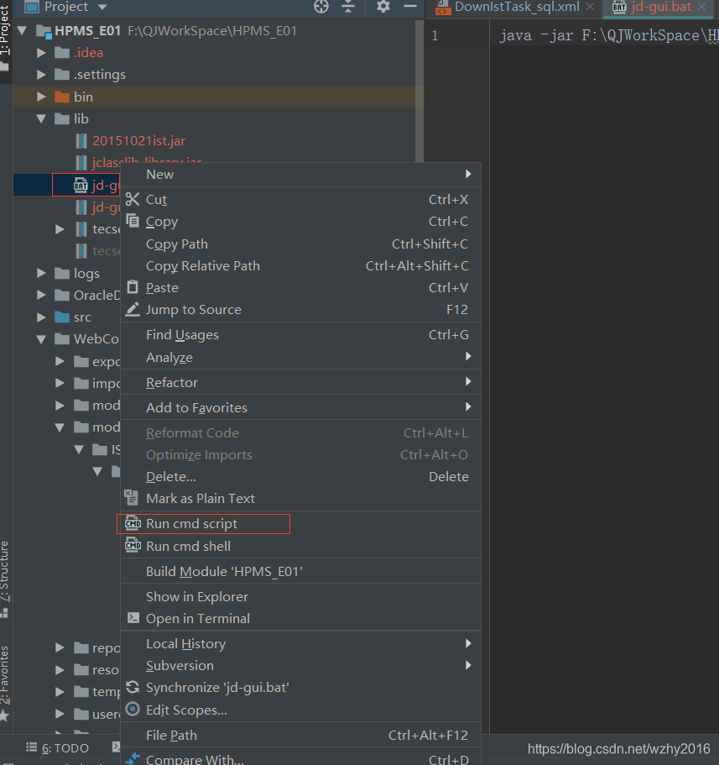The height and width of the screenshot is (765, 719).
Task: Choose Copy from the context menu
Action: tap(300, 222)
